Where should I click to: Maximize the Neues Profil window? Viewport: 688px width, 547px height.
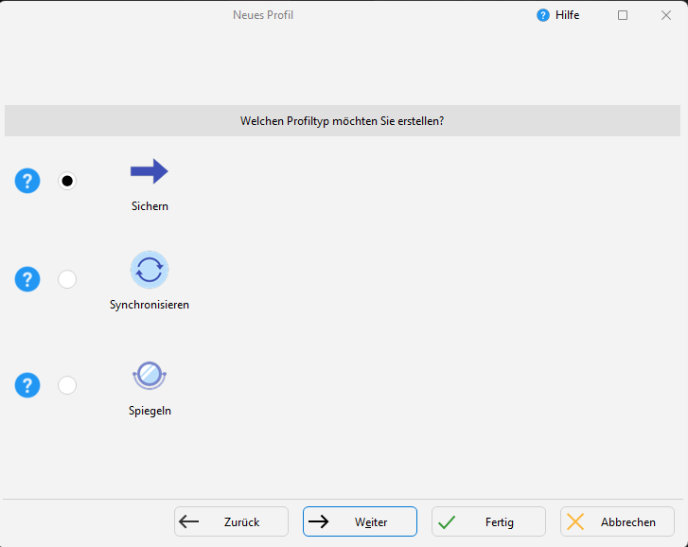tap(623, 15)
